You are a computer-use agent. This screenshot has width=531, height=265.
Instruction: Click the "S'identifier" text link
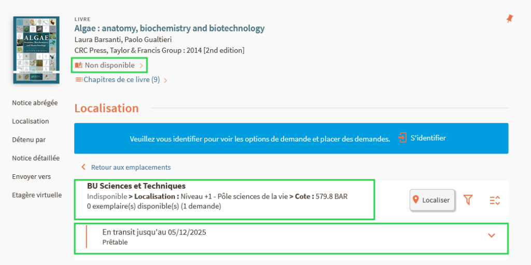pyautogui.click(x=428, y=138)
